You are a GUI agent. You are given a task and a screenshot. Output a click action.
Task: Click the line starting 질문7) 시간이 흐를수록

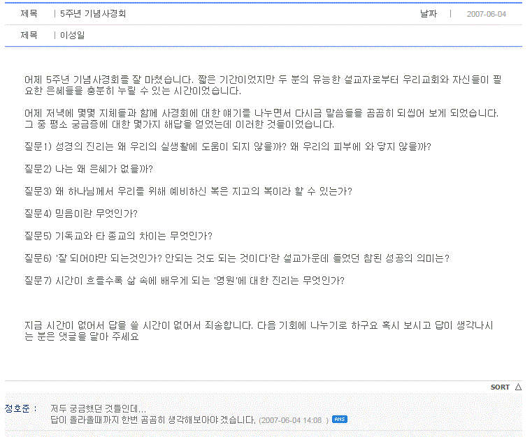[x=185, y=281]
